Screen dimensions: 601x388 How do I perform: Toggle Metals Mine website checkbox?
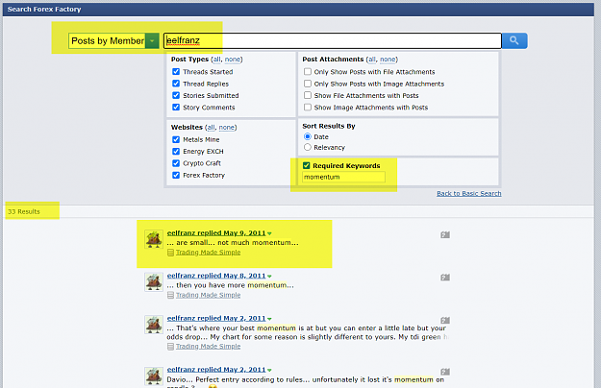click(176, 139)
